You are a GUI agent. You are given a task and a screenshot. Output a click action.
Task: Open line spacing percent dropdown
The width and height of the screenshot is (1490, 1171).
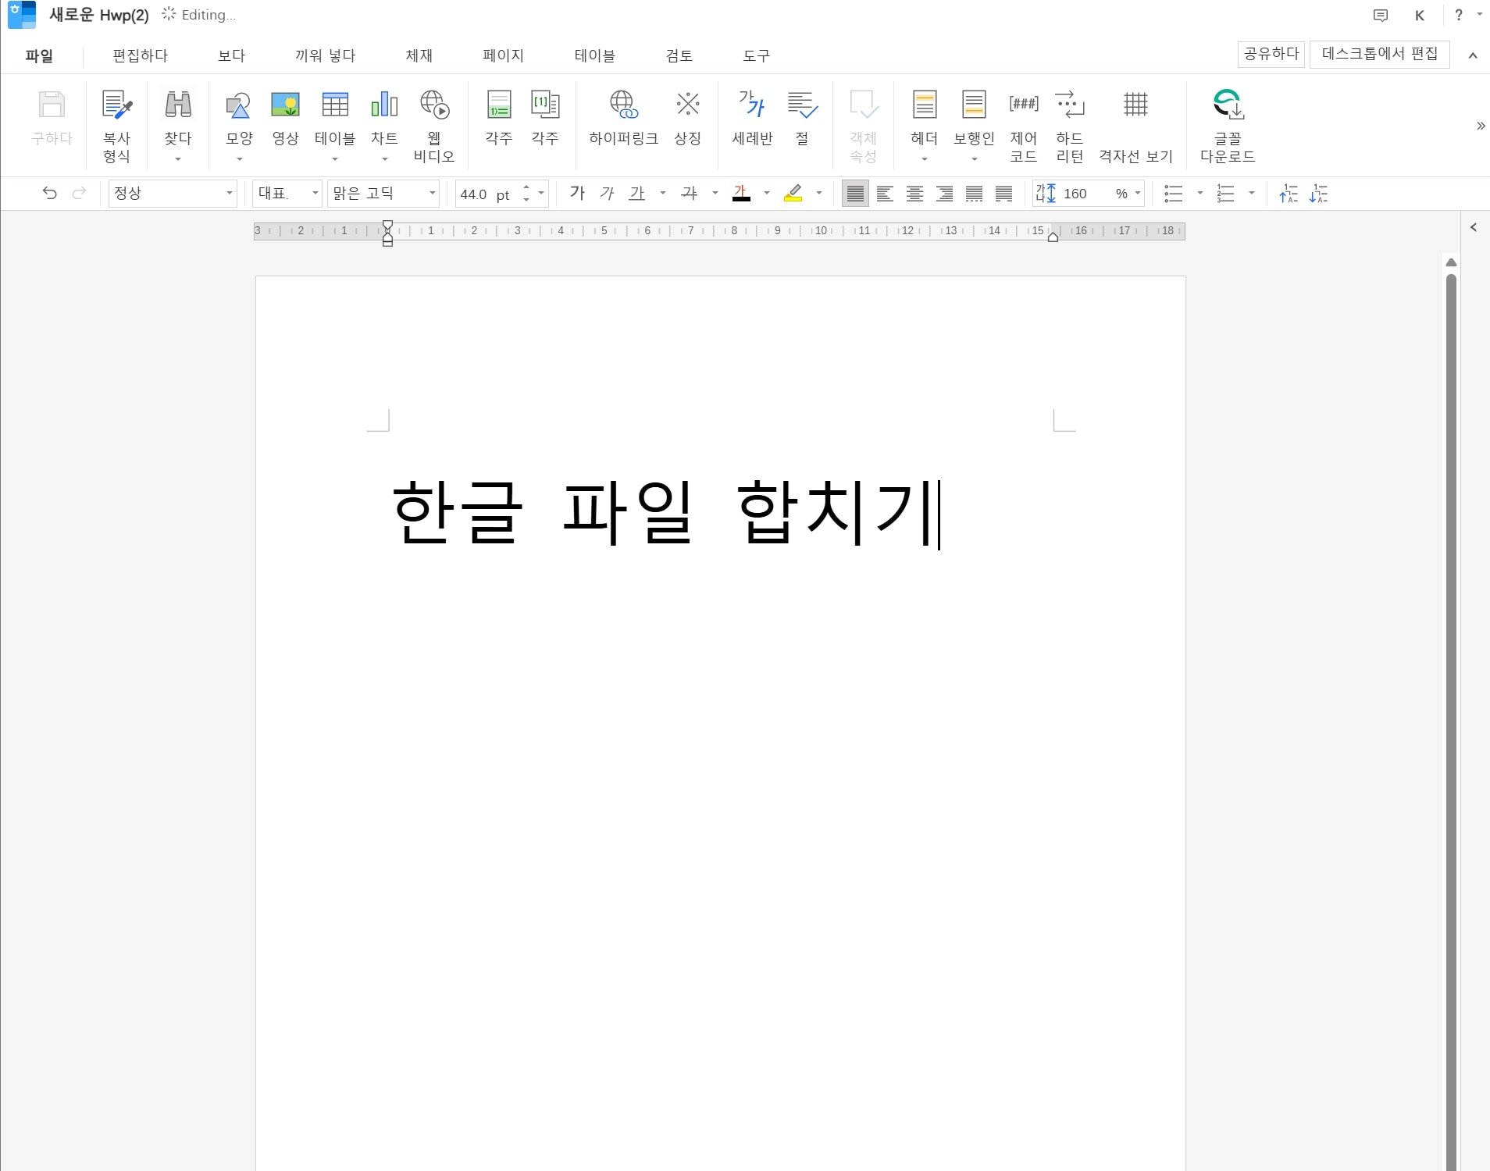(1138, 193)
